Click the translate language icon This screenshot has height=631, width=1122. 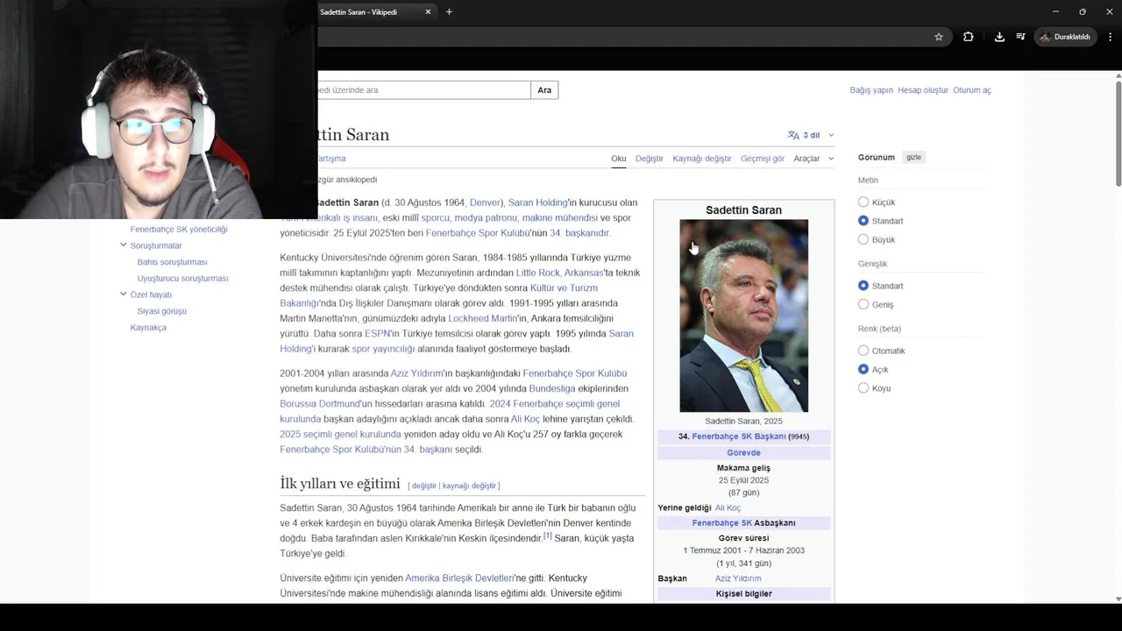[x=793, y=135]
